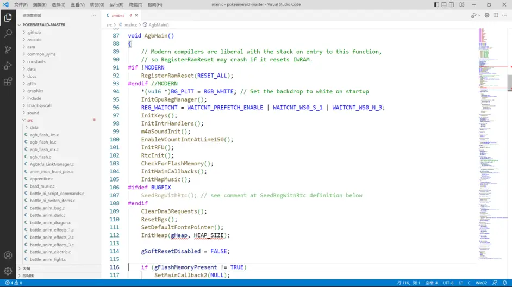512x287 pixels.
Task: Click the AgbMain function name on line 87
Action: tap(156, 35)
